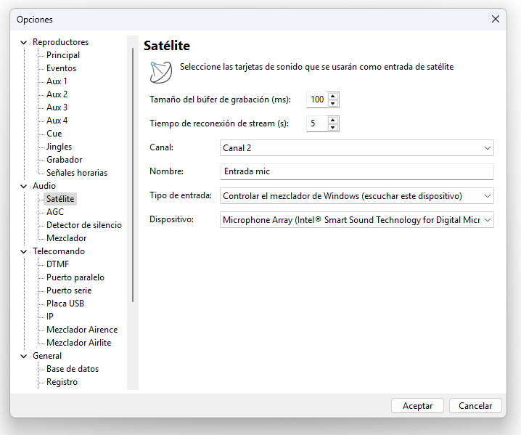Select Jingles under Reproductores
This screenshot has width=521, height=435.
(x=59, y=147)
